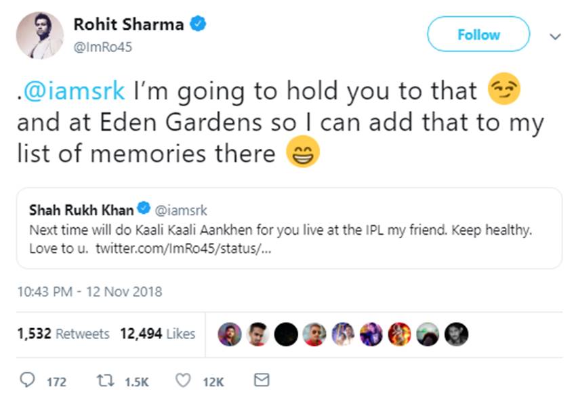
Task: Click Rohit Sharma's blue verified badge
Action: click(x=198, y=25)
